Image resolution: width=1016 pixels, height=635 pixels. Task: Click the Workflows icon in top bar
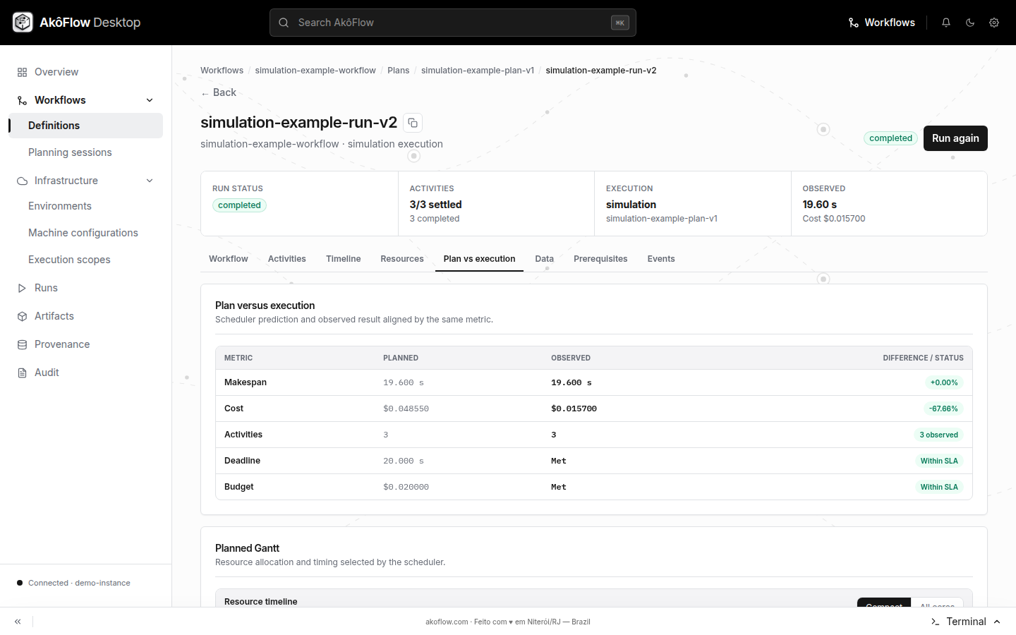pos(853,23)
